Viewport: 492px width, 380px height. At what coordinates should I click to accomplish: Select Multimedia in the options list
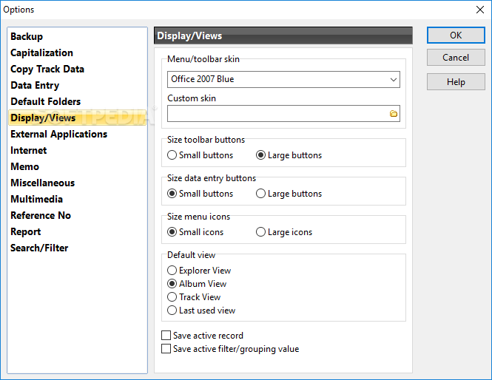click(36, 199)
